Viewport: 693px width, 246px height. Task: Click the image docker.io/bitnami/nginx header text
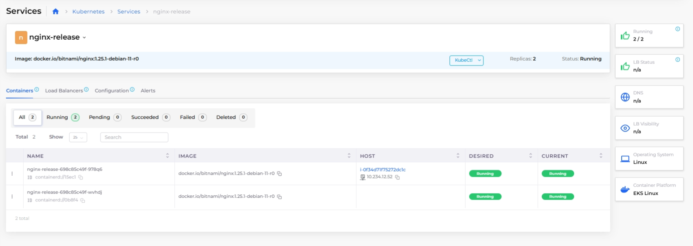point(77,59)
